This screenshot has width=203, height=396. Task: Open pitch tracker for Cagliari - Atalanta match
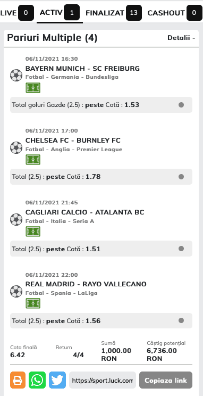tap(33, 232)
